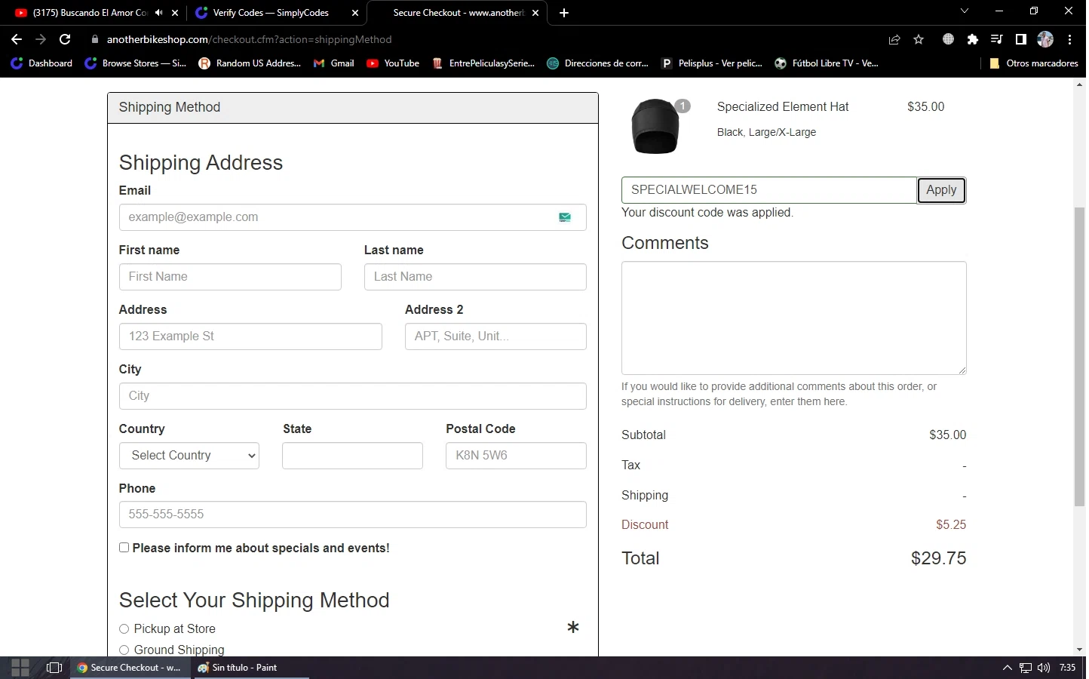
Task: Click the scrollbar down arrow
Action: [1079, 650]
